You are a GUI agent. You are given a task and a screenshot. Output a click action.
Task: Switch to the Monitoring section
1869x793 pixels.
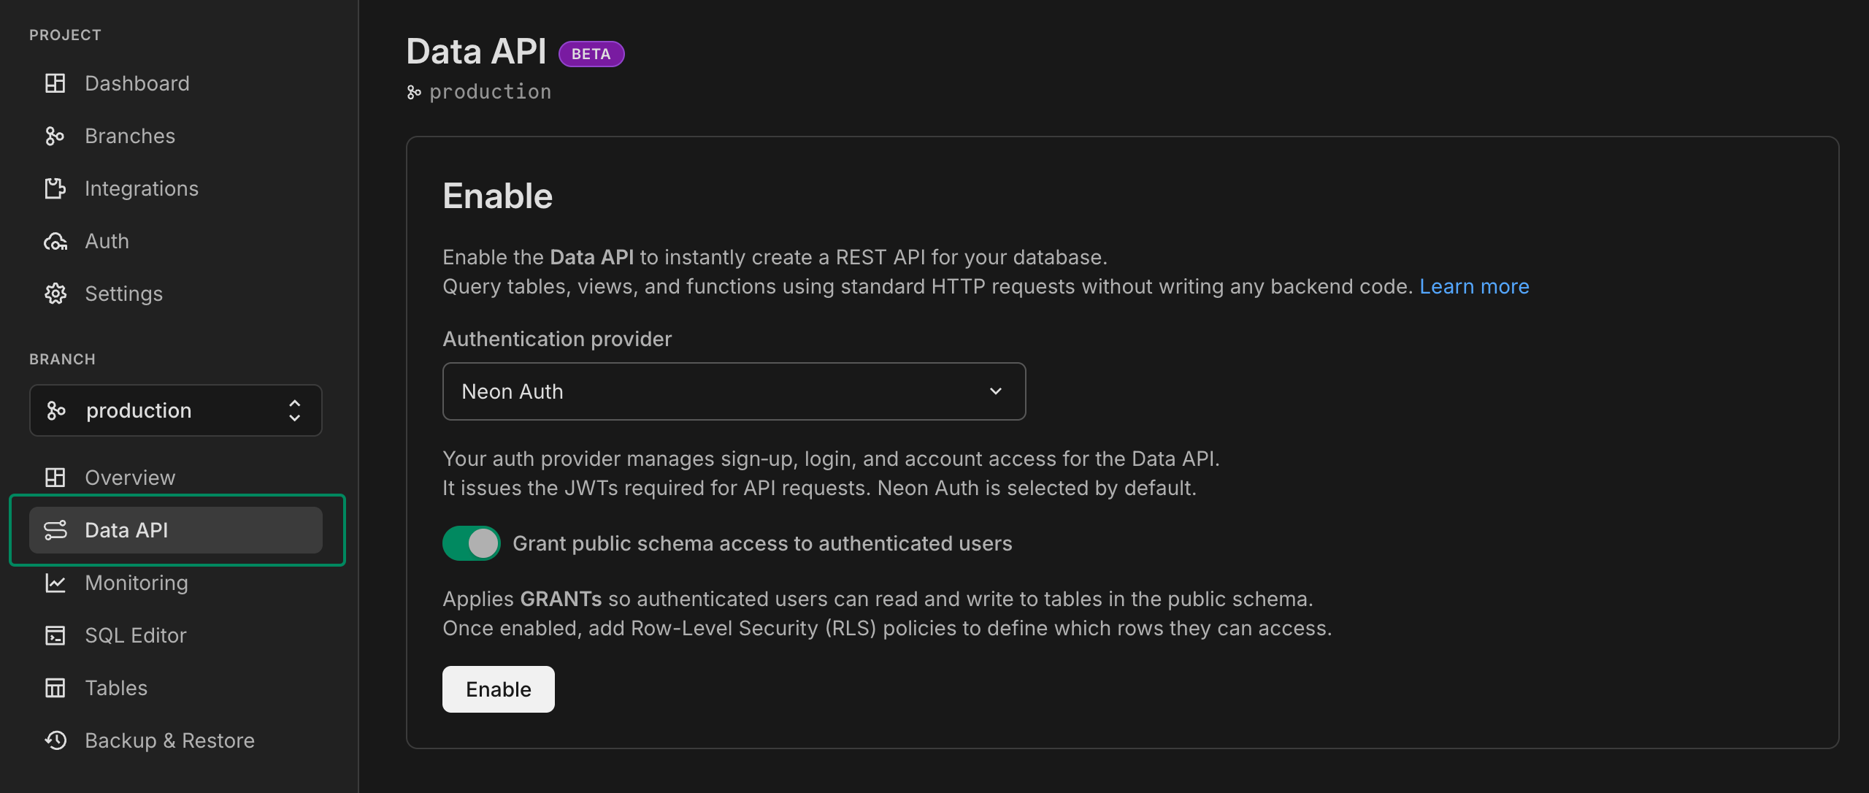[x=136, y=582]
